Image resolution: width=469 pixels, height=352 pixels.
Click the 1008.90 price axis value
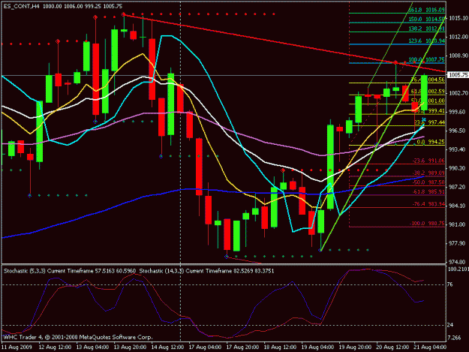point(458,56)
